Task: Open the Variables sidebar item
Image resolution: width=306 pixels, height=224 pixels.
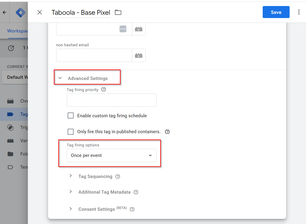Action: 14,141
